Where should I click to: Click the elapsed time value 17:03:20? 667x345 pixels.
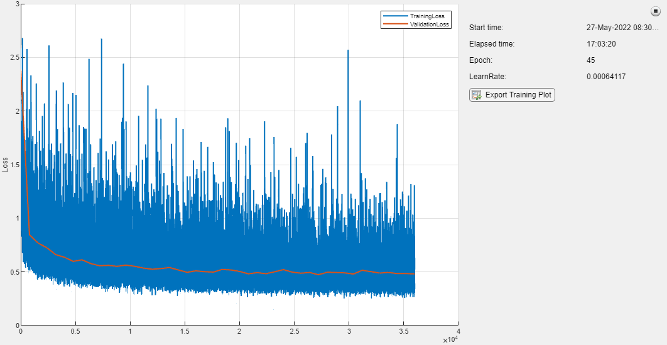(602, 44)
